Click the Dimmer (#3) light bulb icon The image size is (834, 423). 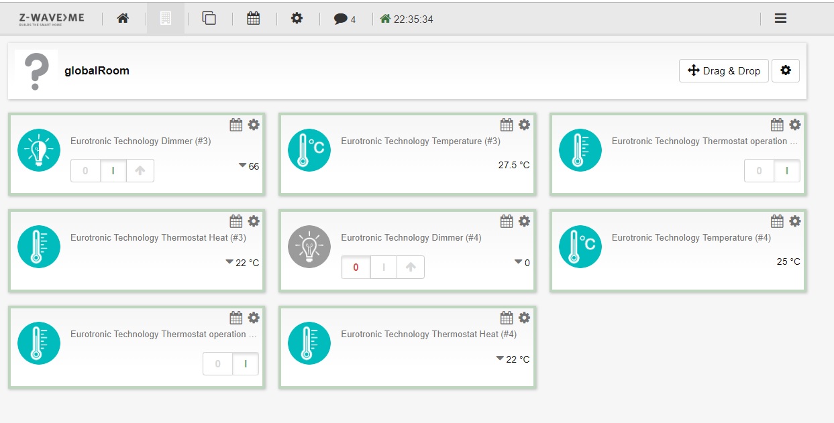(x=39, y=150)
